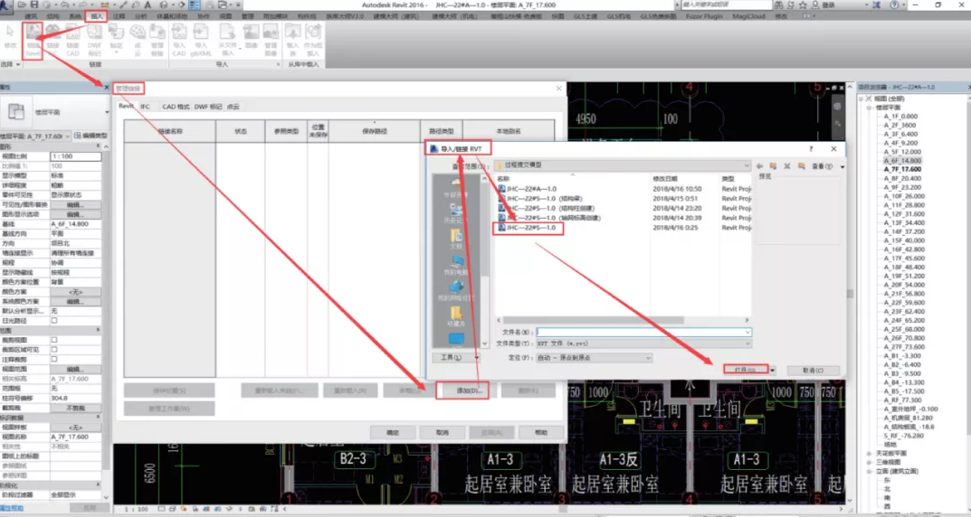971x517 pixels.
Task: Click the Load as Group ribbon icon
Action: click(x=313, y=38)
